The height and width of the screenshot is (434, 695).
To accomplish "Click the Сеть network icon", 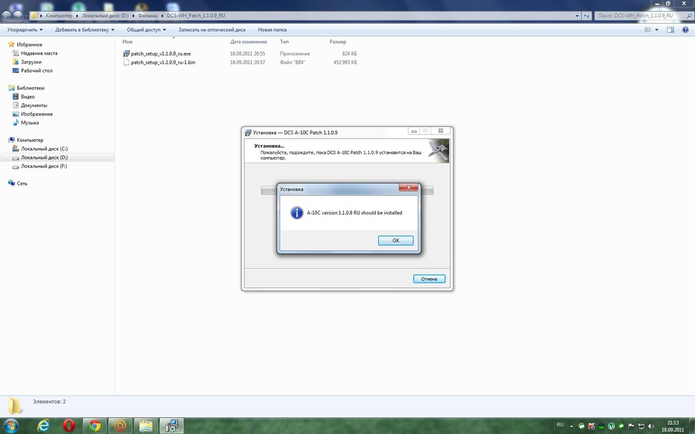I will point(12,183).
